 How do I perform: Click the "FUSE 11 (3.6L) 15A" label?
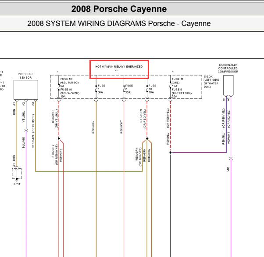pos(177,83)
